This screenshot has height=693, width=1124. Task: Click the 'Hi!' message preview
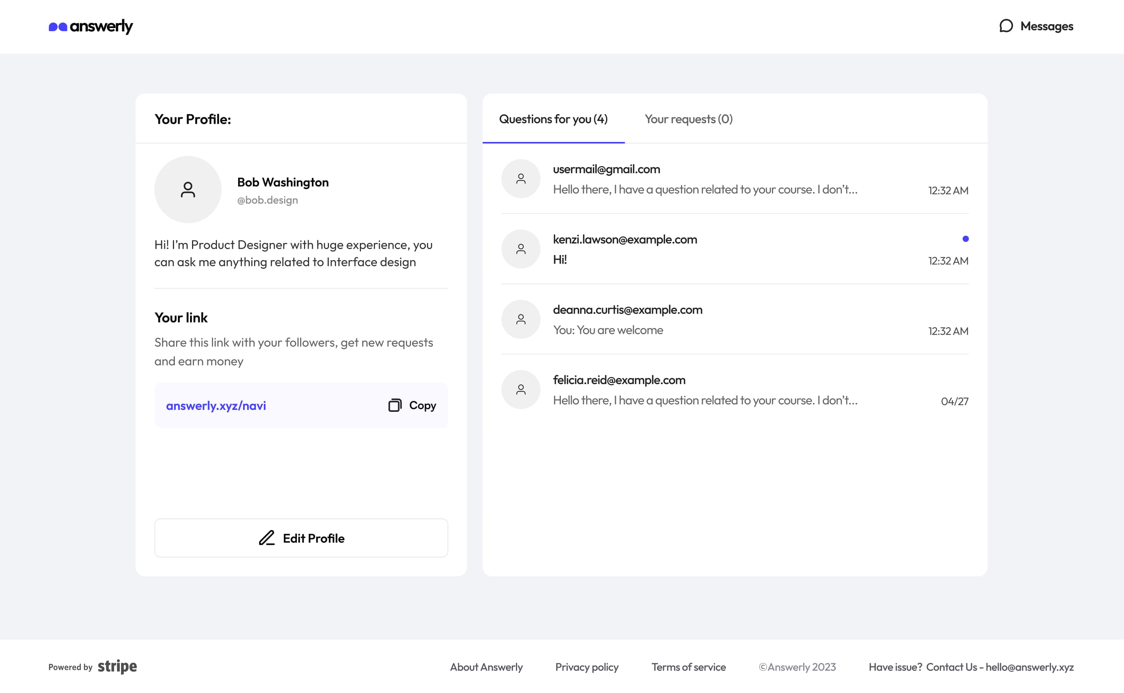(560, 260)
